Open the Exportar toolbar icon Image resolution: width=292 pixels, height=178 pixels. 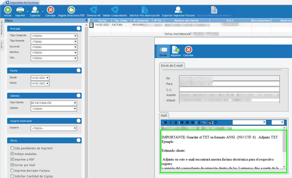[x=35, y=10]
